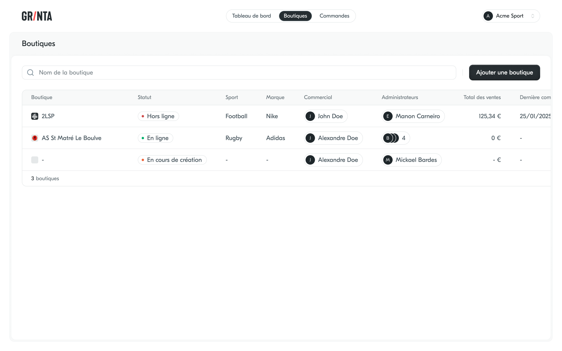Switch to Tableau de bord tab
The image size is (562, 351).
(x=251, y=16)
